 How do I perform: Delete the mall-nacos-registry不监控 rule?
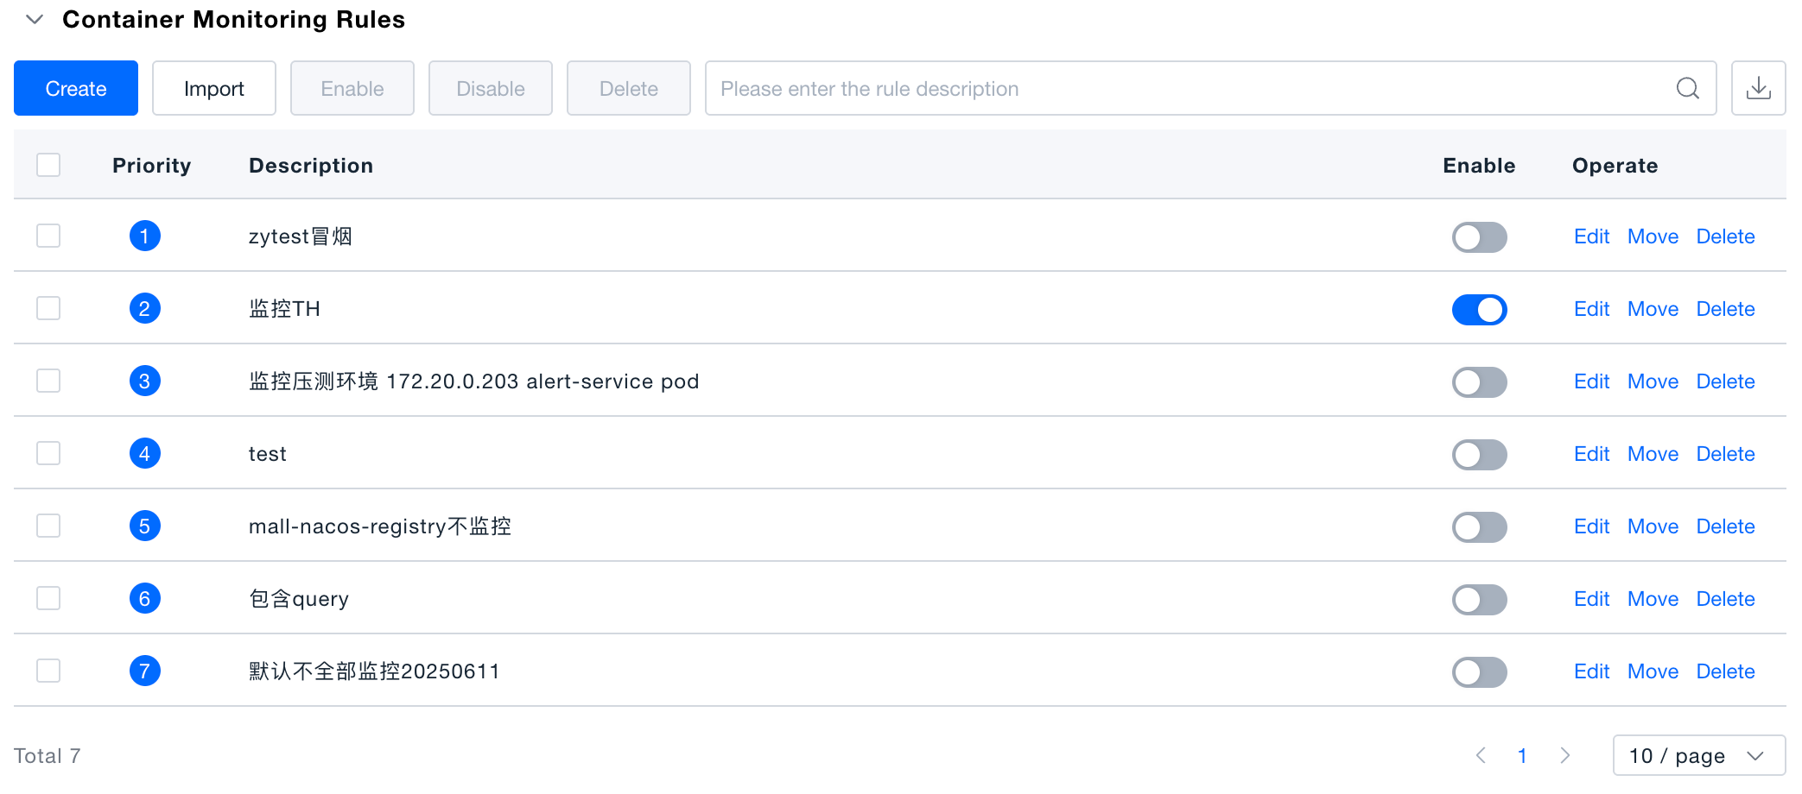coord(1725,526)
